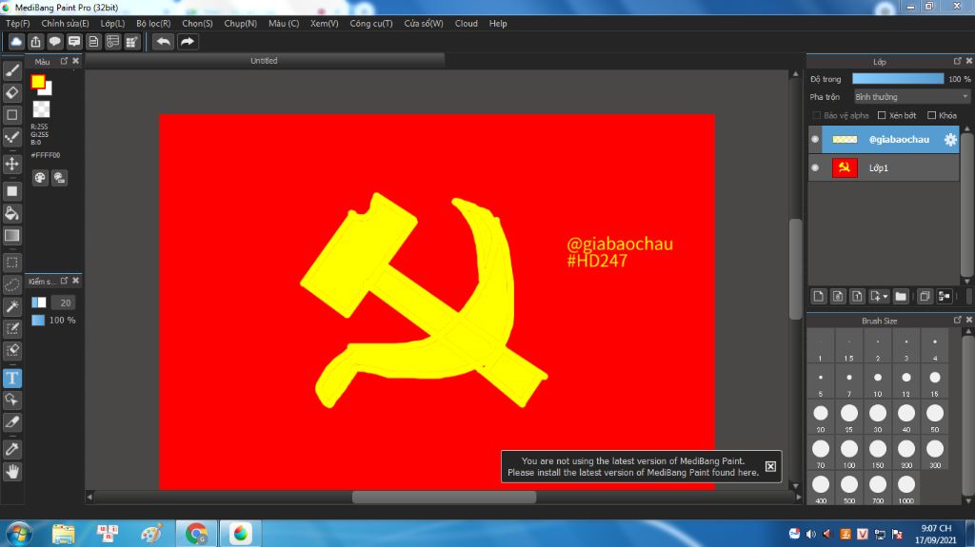Toggle visibility of Lớp1 layer

[815, 167]
